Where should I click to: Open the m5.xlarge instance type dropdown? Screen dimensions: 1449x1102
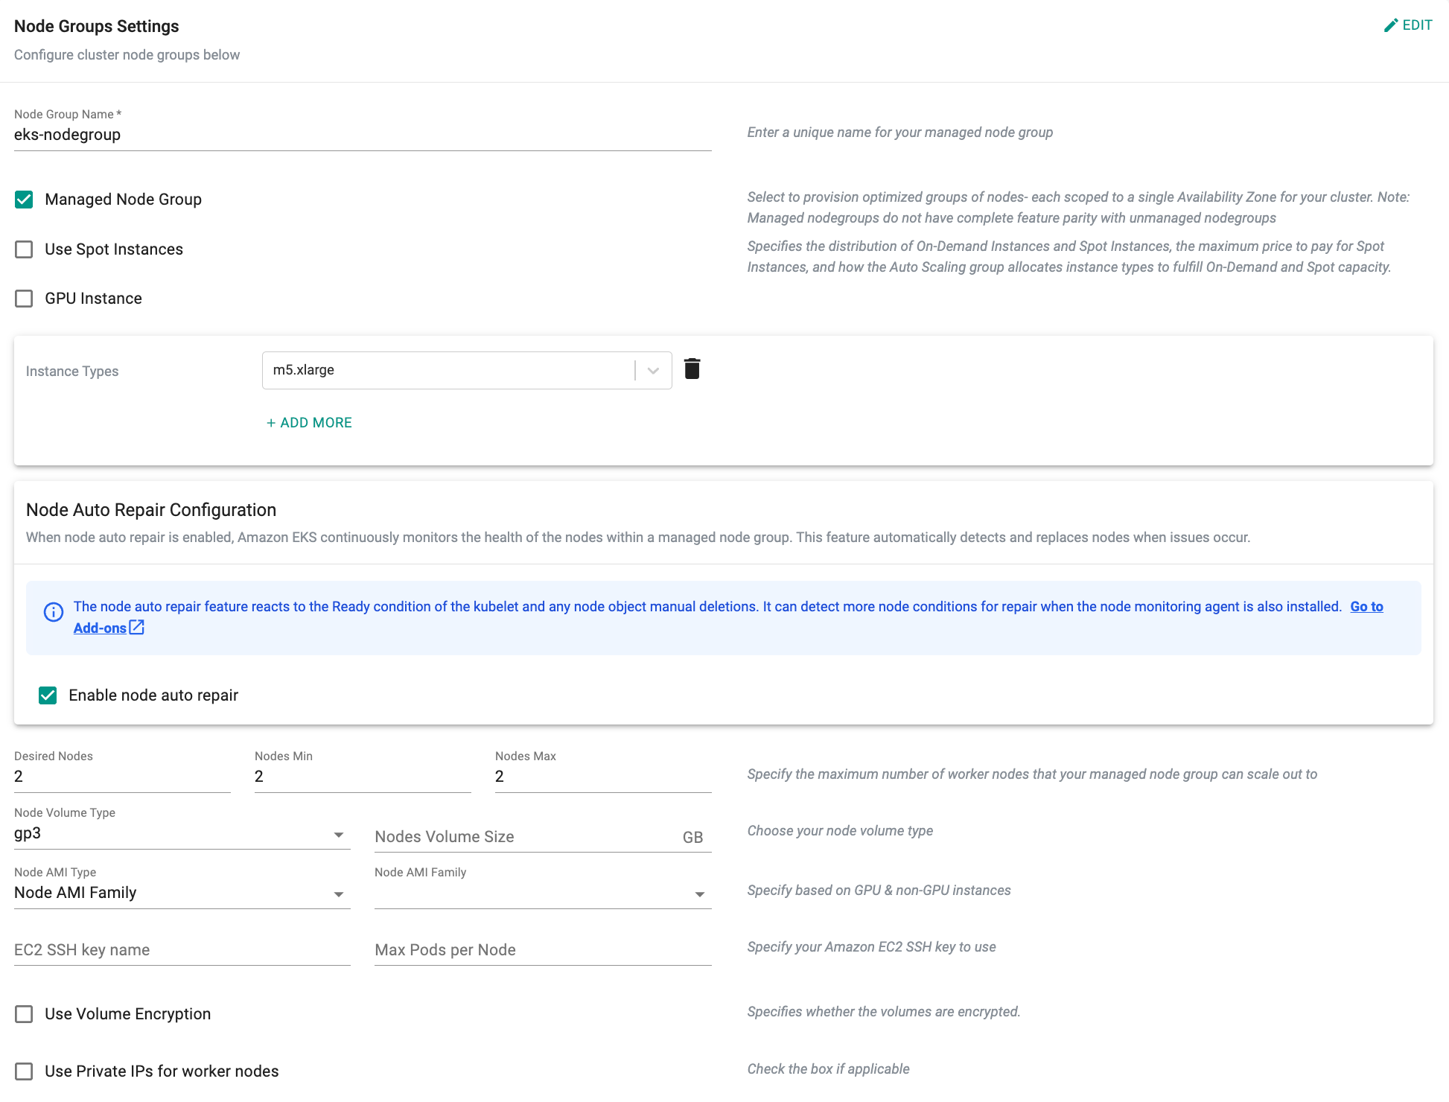653,371
